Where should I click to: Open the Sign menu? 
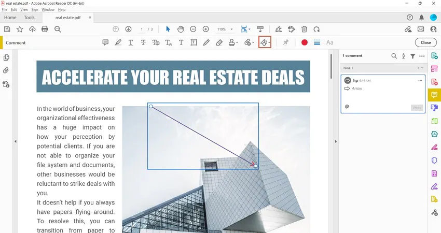pyautogui.click(x=35, y=9)
